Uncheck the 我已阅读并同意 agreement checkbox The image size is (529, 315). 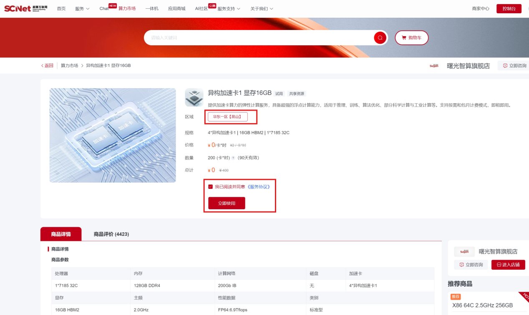[x=211, y=187]
